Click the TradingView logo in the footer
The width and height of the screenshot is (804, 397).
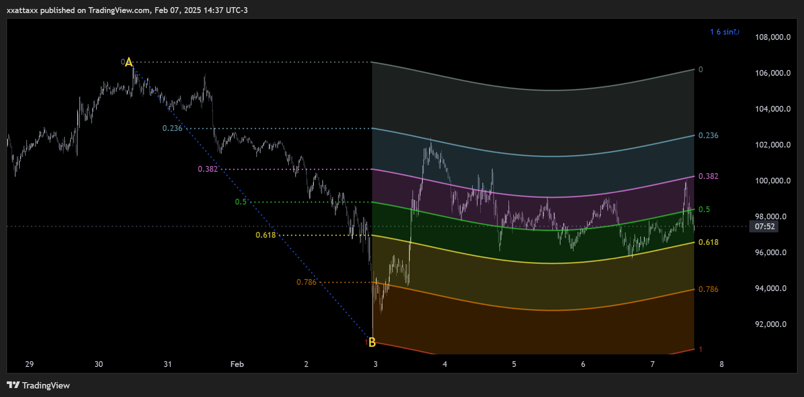tap(39, 385)
